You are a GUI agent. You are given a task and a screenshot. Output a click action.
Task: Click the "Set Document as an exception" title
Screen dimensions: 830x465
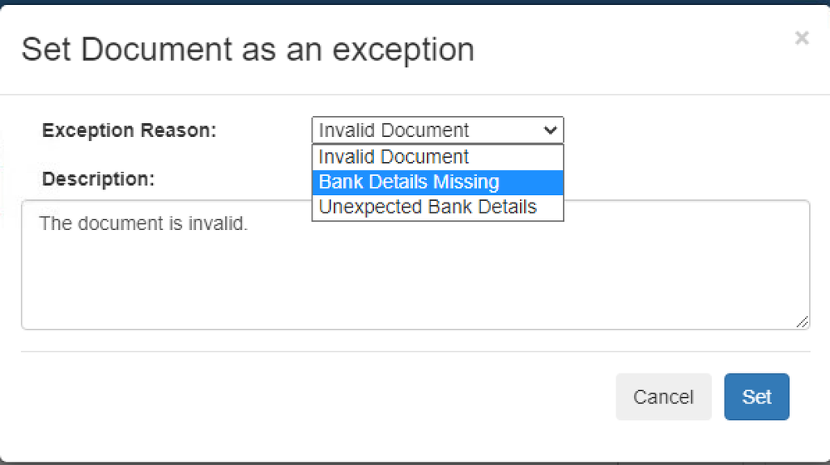pos(248,50)
